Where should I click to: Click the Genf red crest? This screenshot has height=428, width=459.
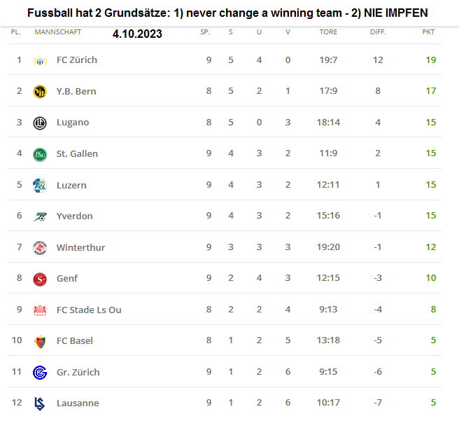(x=39, y=279)
